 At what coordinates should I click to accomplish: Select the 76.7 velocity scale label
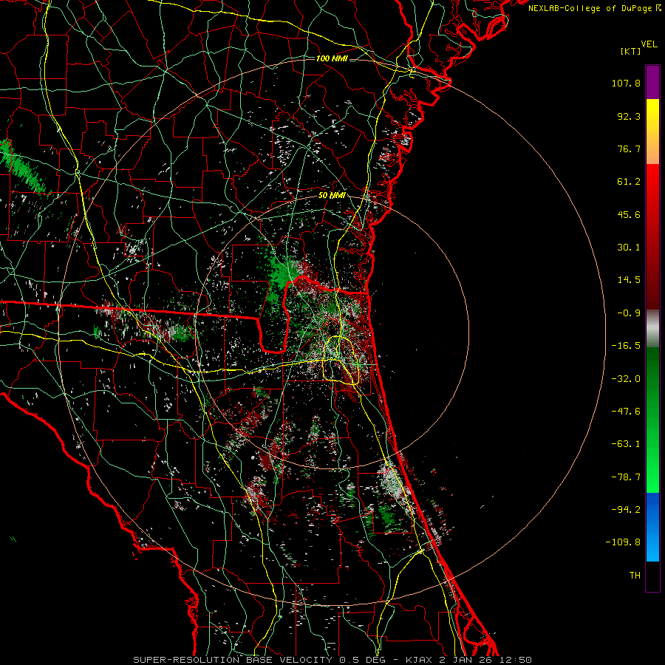[629, 149]
